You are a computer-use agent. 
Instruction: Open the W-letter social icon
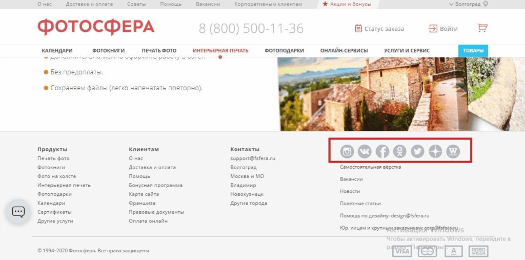pyautogui.click(x=453, y=151)
